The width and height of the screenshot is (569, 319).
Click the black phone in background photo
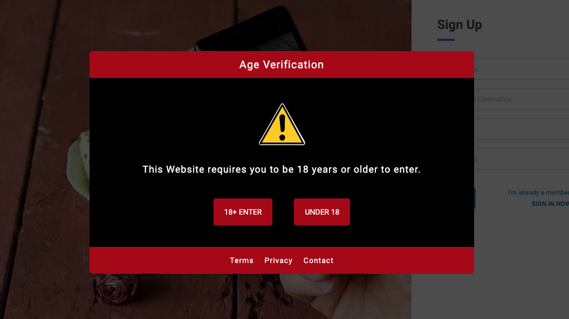coord(250,29)
